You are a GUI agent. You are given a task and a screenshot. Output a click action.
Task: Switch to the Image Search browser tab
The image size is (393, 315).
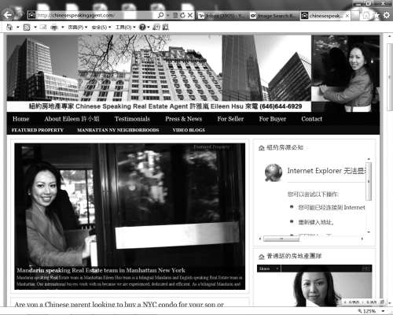pos(274,16)
